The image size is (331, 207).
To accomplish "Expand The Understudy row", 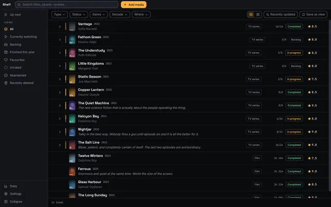I will point(60,53).
